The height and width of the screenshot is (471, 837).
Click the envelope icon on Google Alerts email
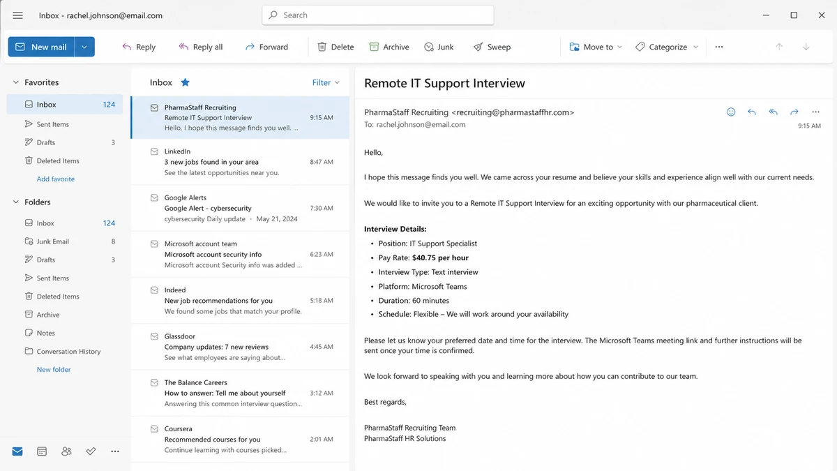[154, 198]
